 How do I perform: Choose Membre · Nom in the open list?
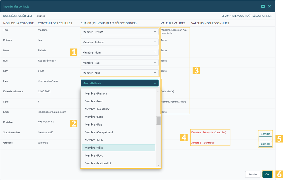(x=118, y=101)
